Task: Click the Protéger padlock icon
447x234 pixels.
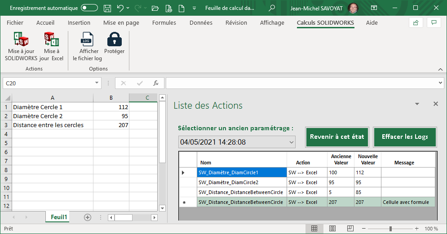Action: coord(114,40)
